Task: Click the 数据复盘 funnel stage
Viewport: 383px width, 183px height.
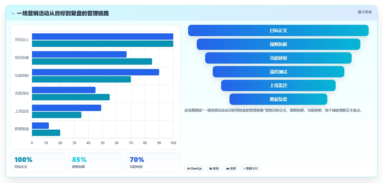Action: (x=278, y=99)
